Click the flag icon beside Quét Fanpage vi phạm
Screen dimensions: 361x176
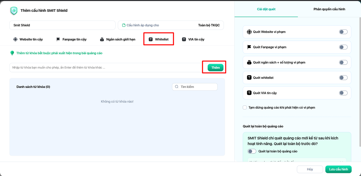point(249,47)
